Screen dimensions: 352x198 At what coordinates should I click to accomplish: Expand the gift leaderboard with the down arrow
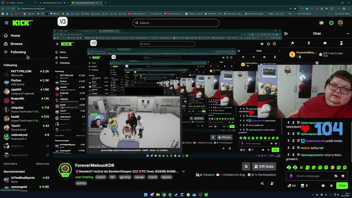[x=317, y=63]
